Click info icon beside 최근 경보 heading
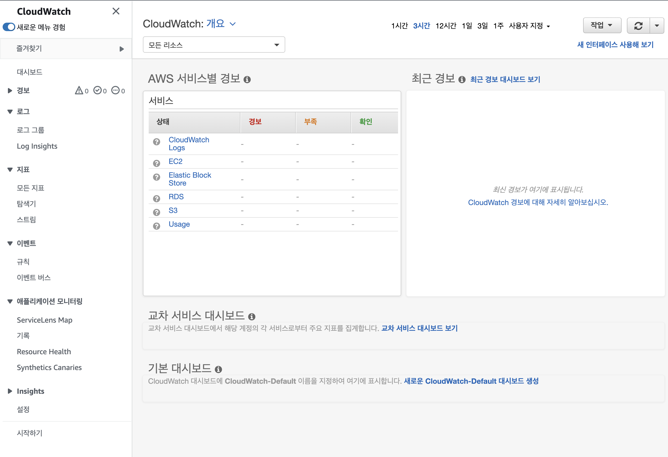 coord(462,80)
